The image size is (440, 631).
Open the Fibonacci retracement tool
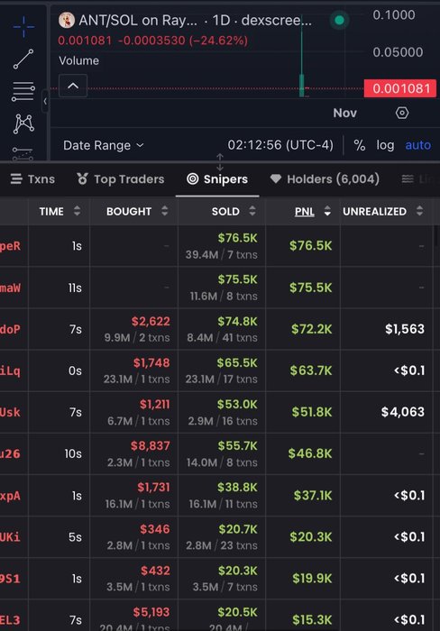click(x=23, y=91)
